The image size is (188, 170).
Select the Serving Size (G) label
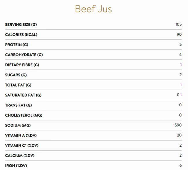click(21, 25)
